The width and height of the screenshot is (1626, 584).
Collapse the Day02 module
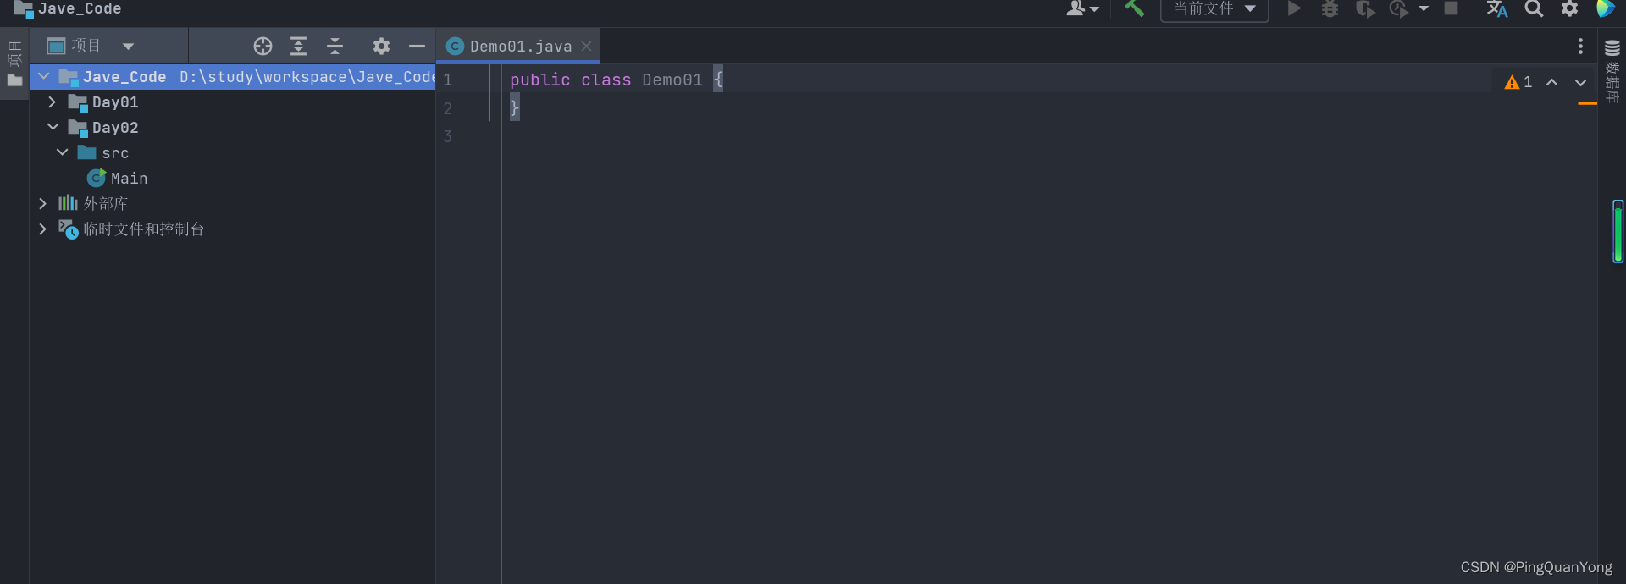(53, 127)
